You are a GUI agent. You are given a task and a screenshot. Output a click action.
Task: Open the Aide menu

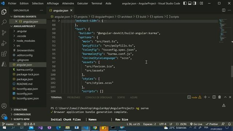point(108,3)
